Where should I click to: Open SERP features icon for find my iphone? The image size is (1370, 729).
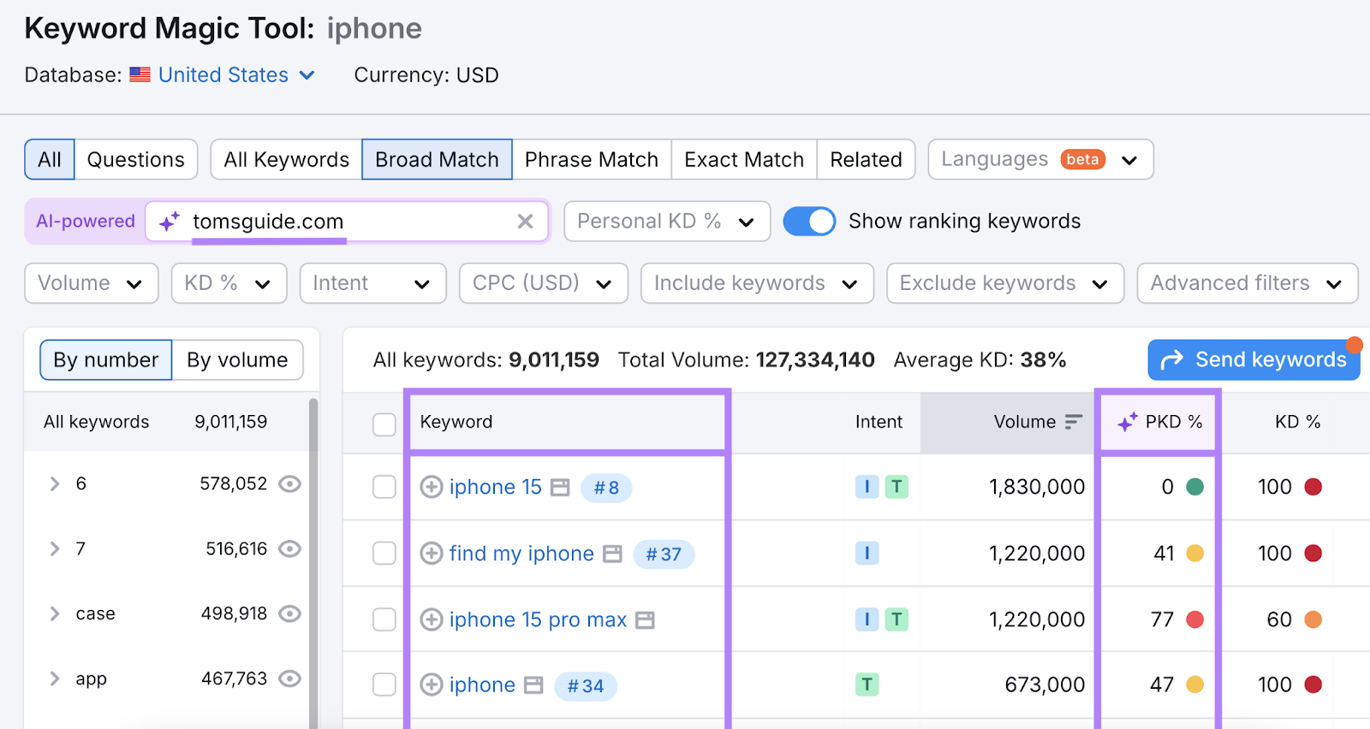[x=612, y=554]
